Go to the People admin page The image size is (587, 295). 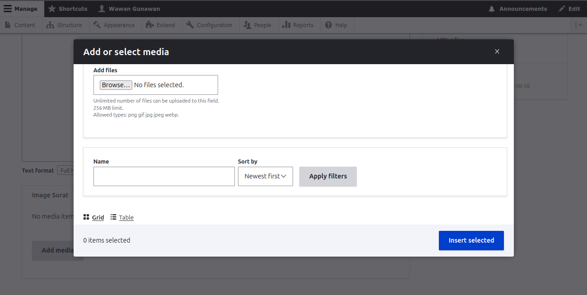pyautogui.click(x=258, y=25)
